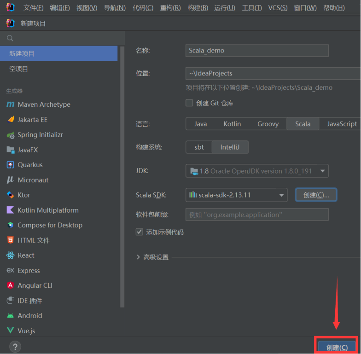Open the VCS menu
This screenshot has width=361, height=354.
pyautogui.click(x=278, y=8)
